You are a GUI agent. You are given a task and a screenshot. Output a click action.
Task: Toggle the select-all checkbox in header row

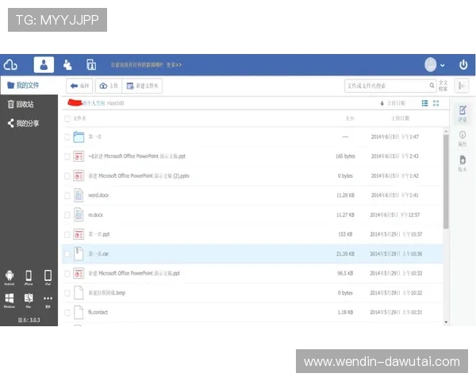coord(67,117)
